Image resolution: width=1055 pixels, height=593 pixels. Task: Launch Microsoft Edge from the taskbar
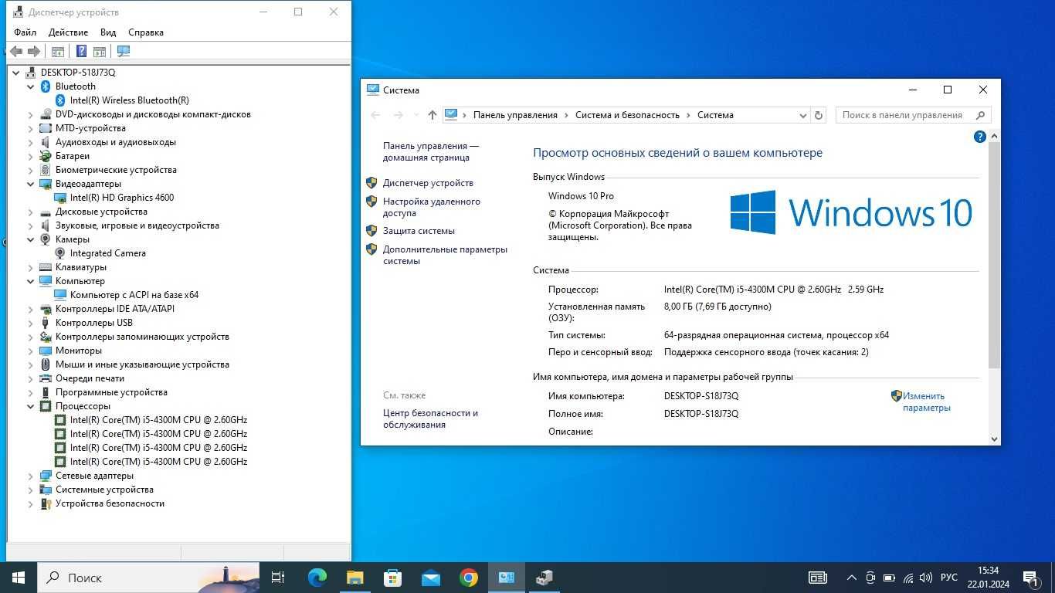(317, 578)
